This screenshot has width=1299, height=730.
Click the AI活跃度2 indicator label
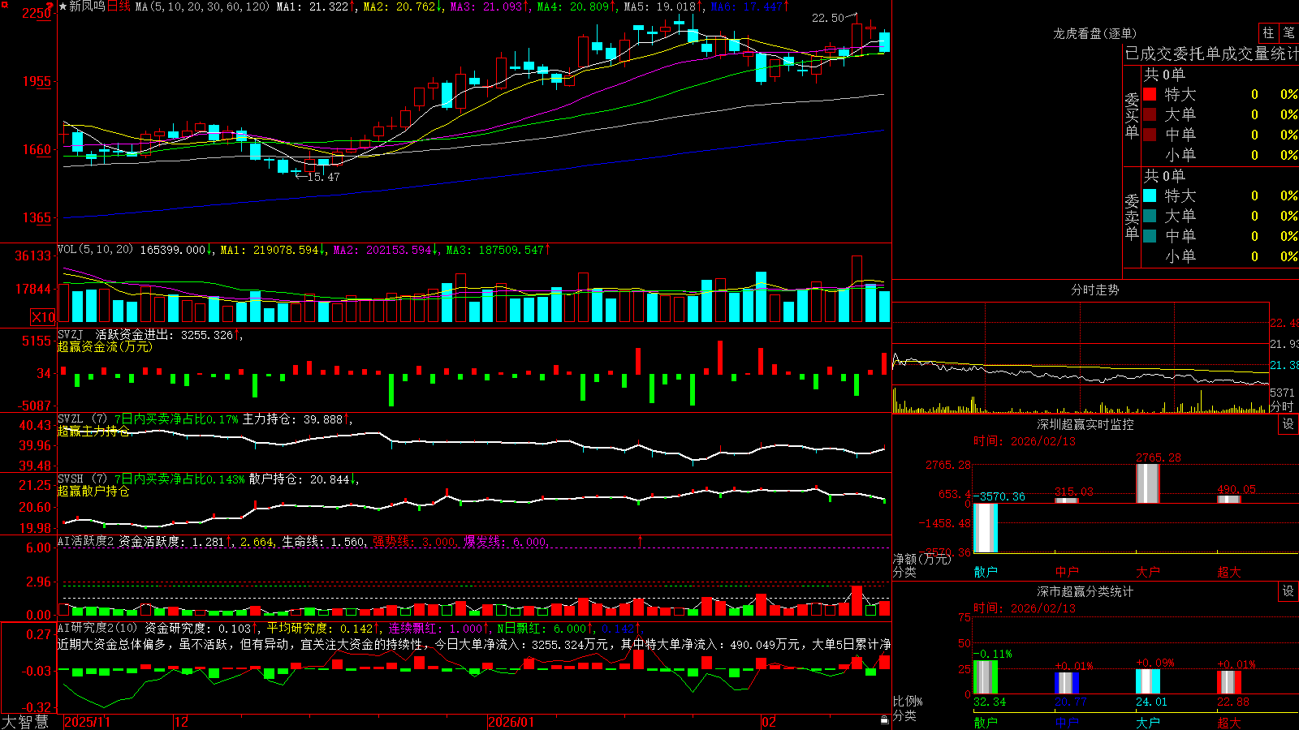(x=86, y=541)
